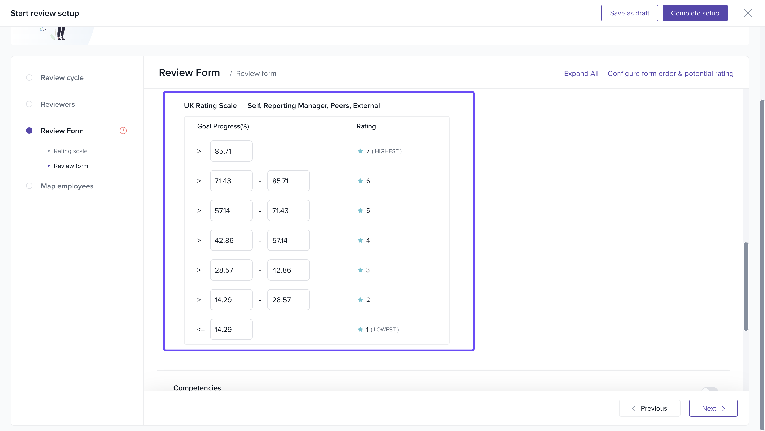Select the Map employees step circle
Image resolution: width=765 pixels, height=431 pixels.
(x=29, y=186)
